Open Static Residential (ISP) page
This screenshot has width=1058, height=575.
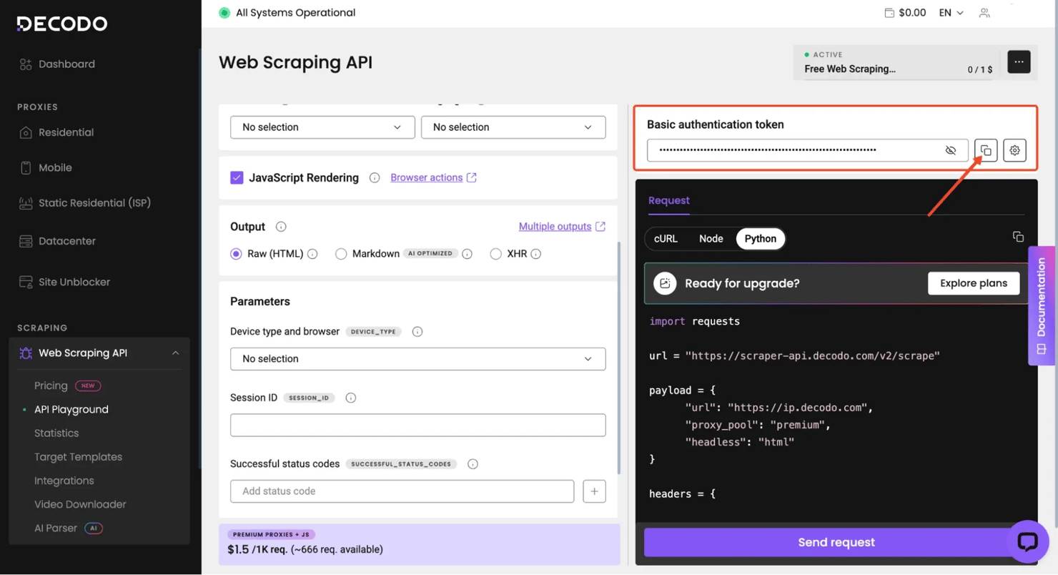point(94,202)
